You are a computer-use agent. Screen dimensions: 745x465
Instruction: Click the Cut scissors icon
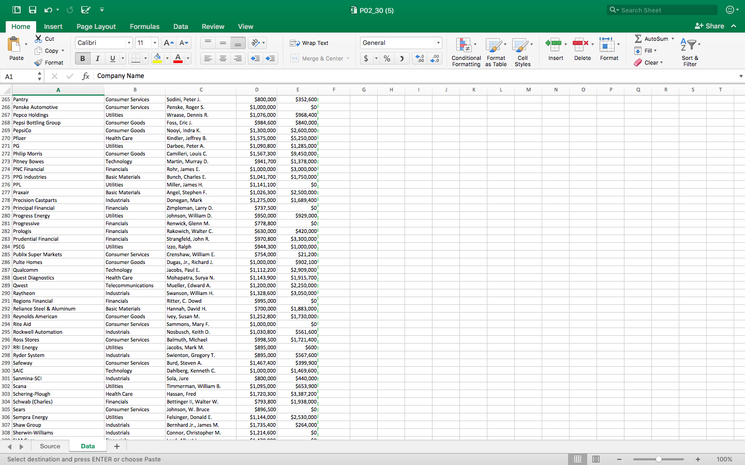(38, 39)
